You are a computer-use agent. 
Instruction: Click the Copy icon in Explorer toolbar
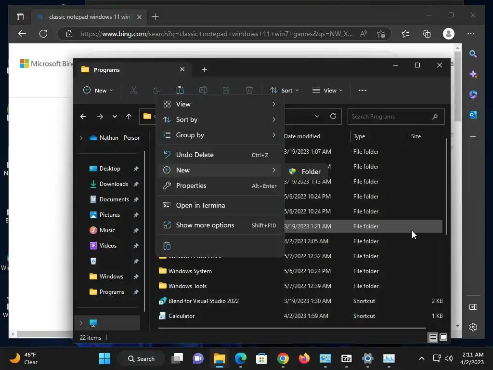[x=156, y=90]
